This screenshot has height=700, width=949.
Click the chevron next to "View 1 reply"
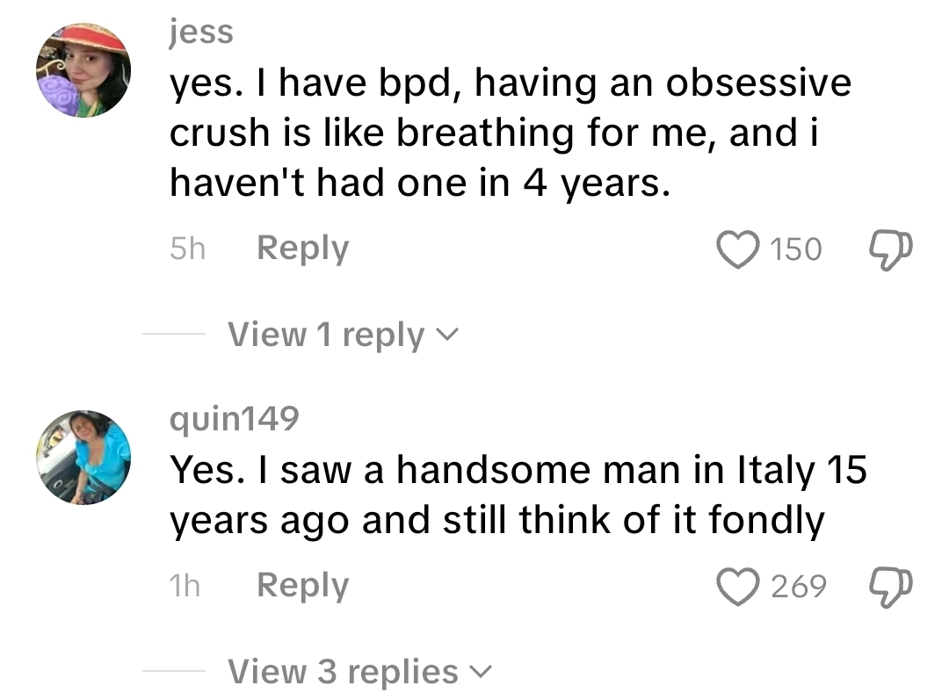point(447,336)
